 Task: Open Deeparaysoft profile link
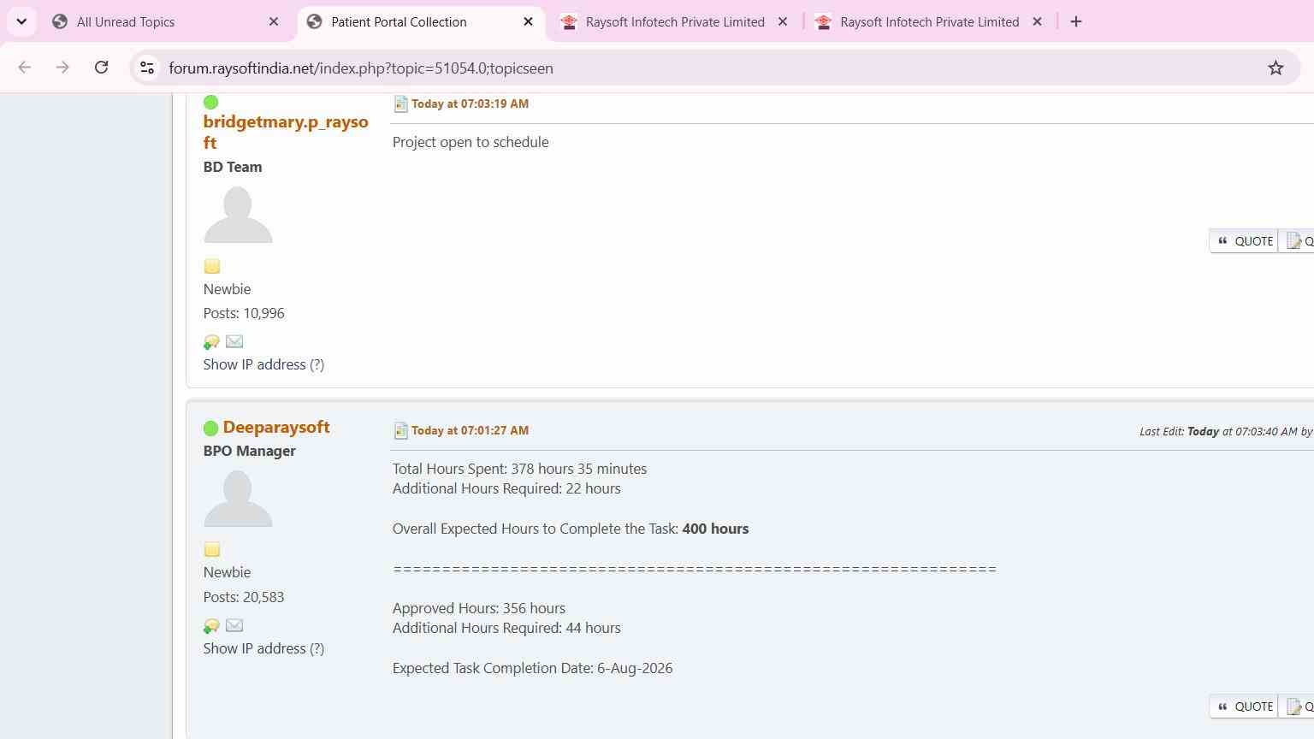click(276, 427)
